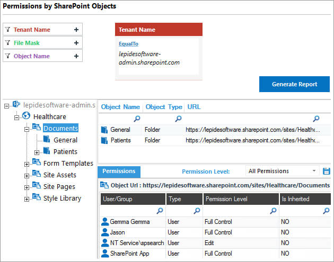The width and height of the screenshot is (334, 262).
Task: Click the General folder icon in tree
Action: [47, 139]
